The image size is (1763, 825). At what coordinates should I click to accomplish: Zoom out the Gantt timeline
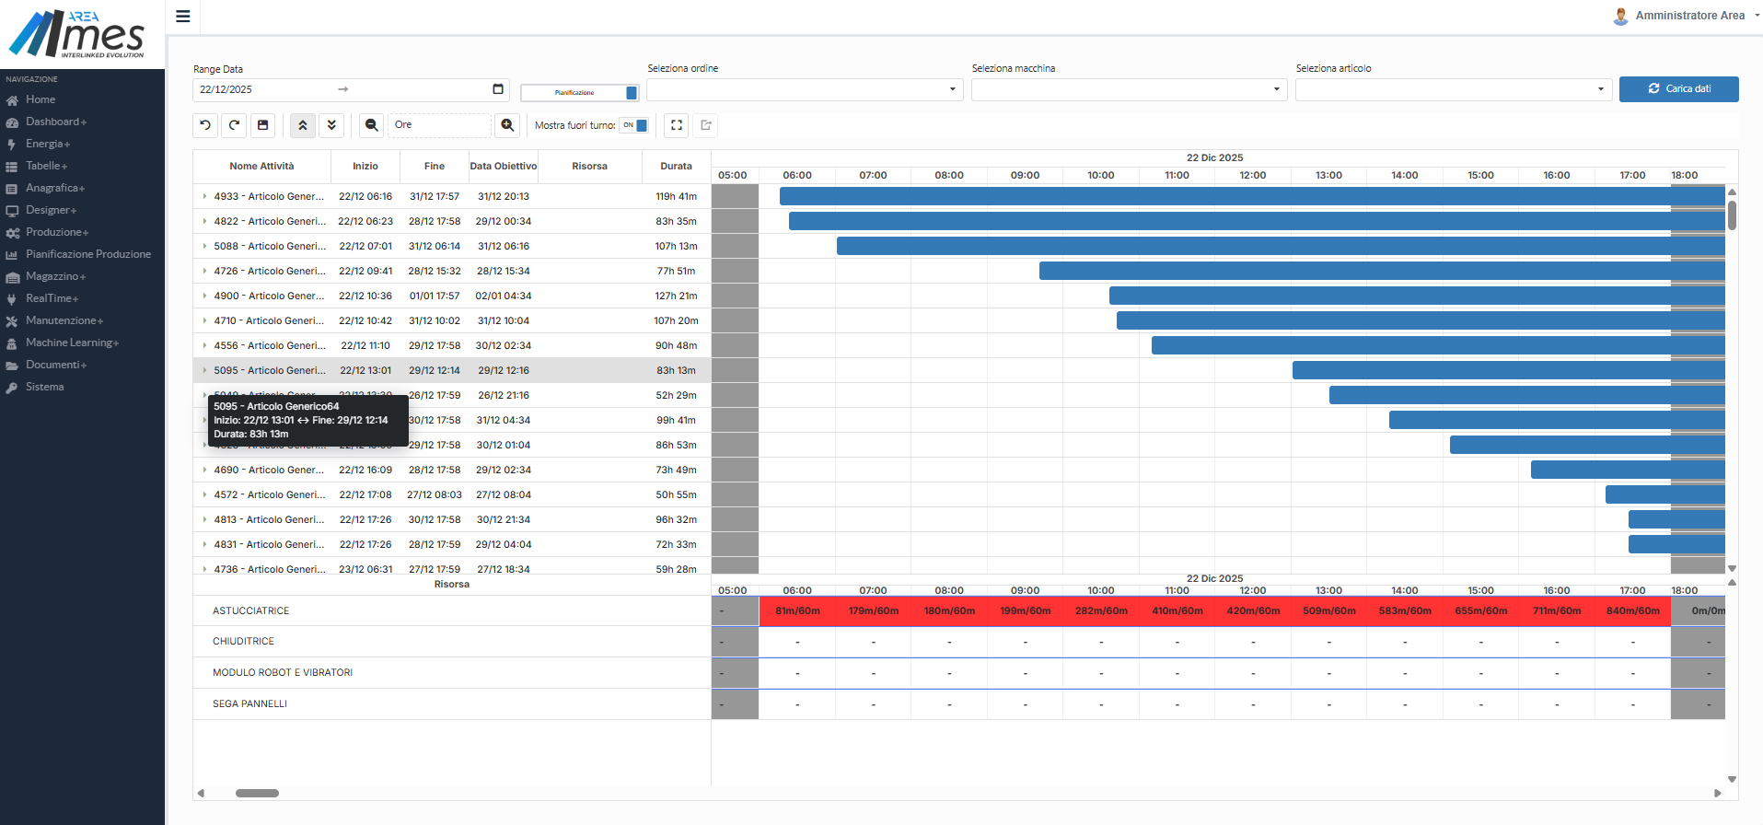pos(372,125)
